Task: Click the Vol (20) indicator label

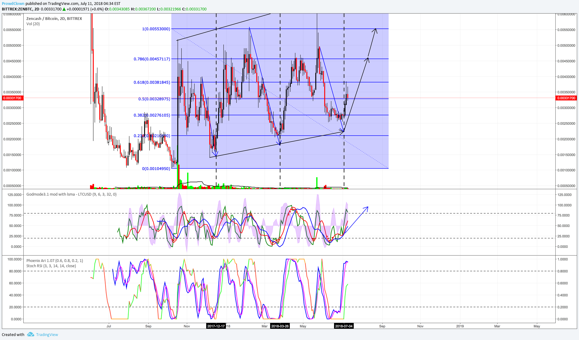Action: pos(33,24)
